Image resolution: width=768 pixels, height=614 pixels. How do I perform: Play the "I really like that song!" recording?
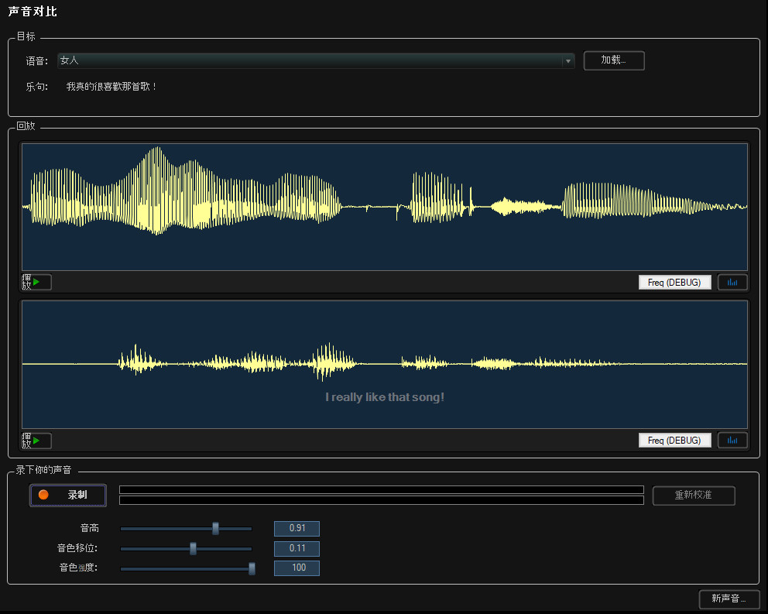36,440
